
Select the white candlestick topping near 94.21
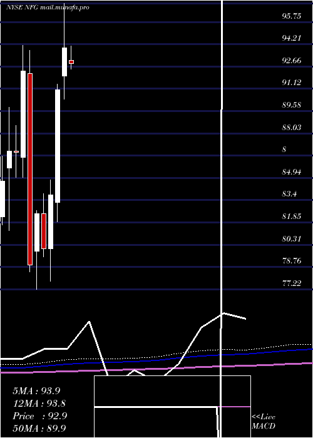pos(64,62)
